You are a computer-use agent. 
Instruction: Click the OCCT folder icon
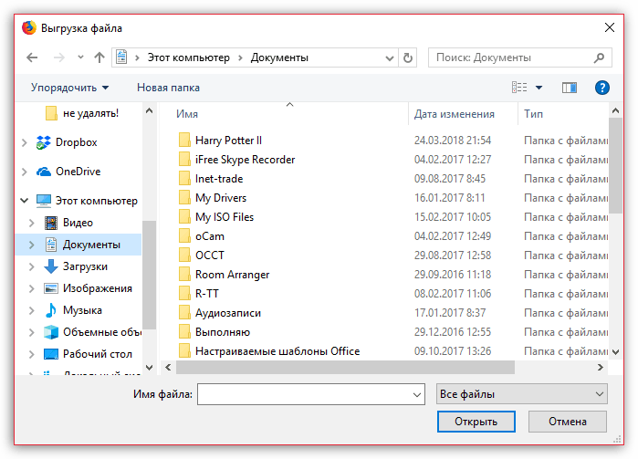(184, 256)
